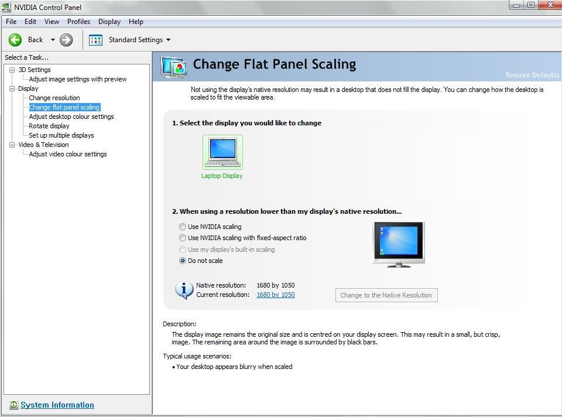The height and width of the screenshot is (417, 562).
Task: Click the System Information icon
Action: pos(13,405)
